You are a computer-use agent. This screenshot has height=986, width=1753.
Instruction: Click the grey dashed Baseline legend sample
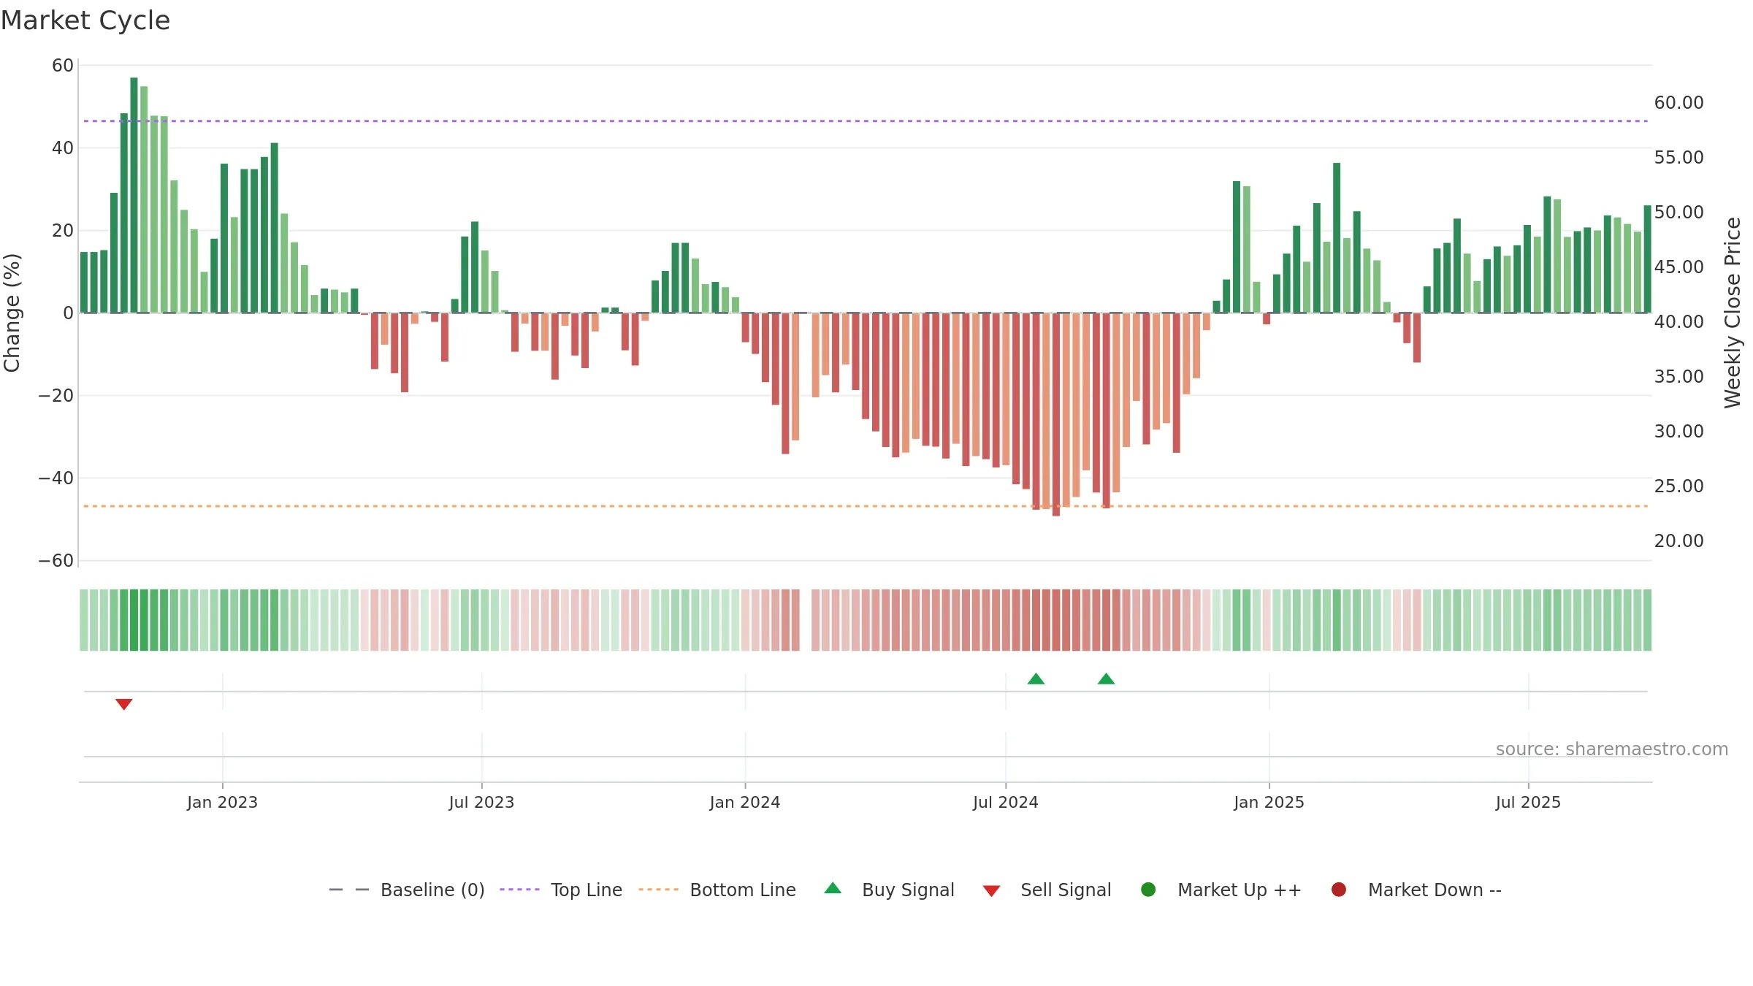[349, 890]
